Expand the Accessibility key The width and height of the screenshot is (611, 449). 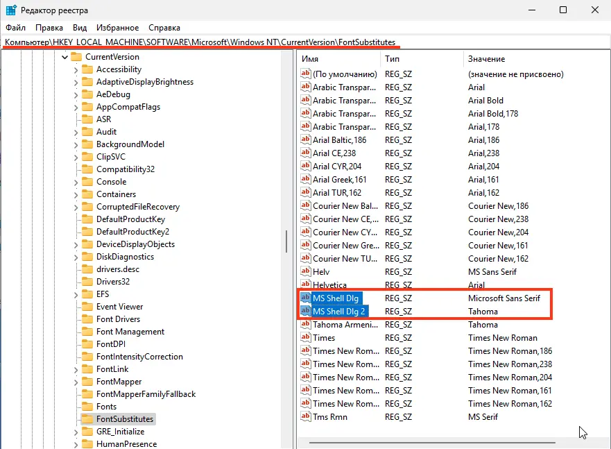click(x=76, y=70)
